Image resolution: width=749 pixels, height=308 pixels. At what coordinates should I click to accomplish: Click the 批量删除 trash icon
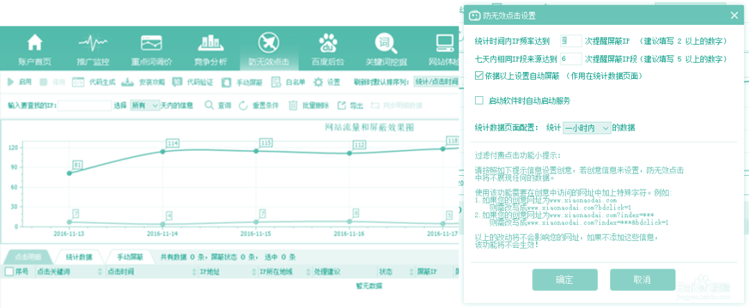pyautogui.click(x=293, y=105)
